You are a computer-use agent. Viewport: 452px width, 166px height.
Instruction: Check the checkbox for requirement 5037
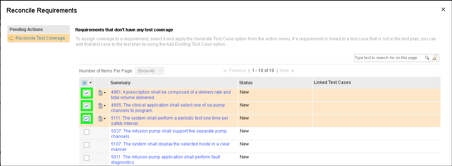(x=86, y=132)
